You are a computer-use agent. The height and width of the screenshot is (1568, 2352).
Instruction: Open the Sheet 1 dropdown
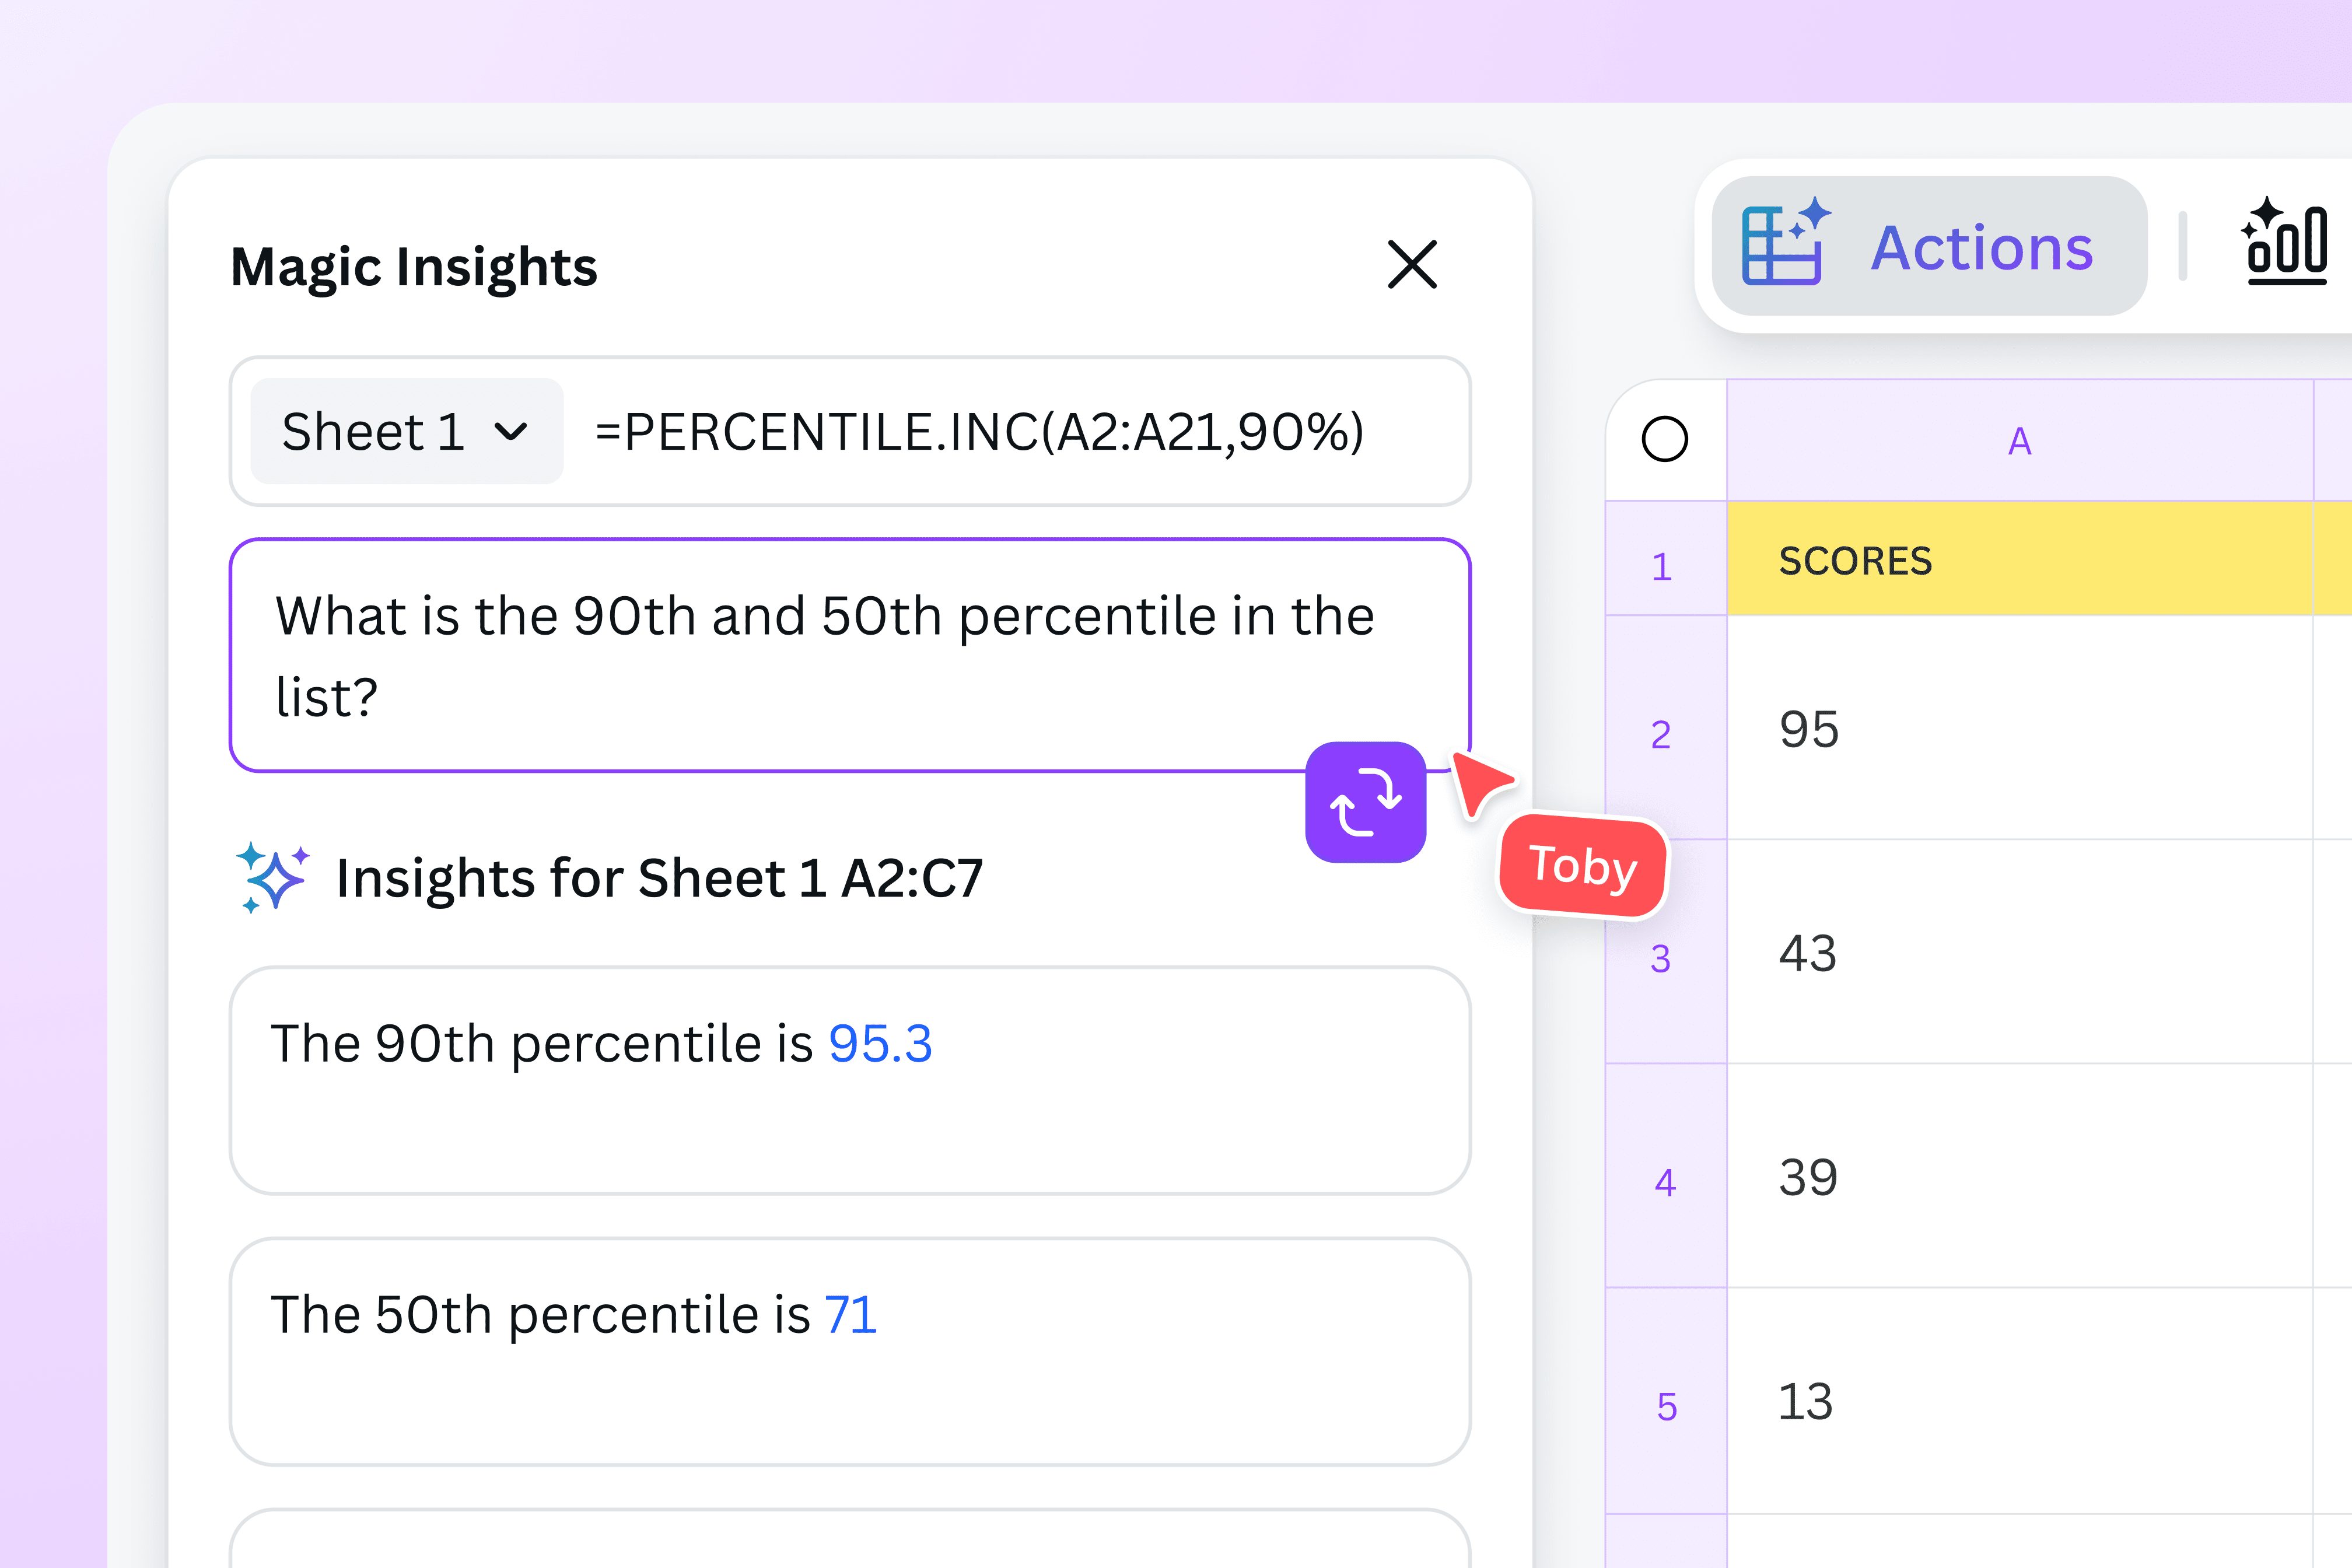point(406,432)
